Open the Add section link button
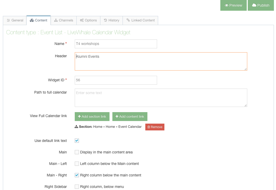 [x=92, y=117]
